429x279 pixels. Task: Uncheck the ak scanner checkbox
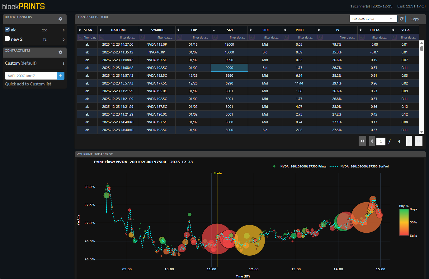tap(7, 29)
